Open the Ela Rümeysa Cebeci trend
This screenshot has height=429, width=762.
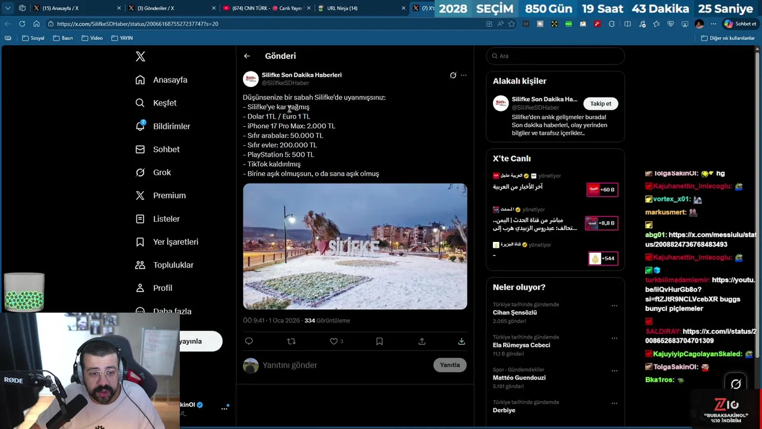521,345
